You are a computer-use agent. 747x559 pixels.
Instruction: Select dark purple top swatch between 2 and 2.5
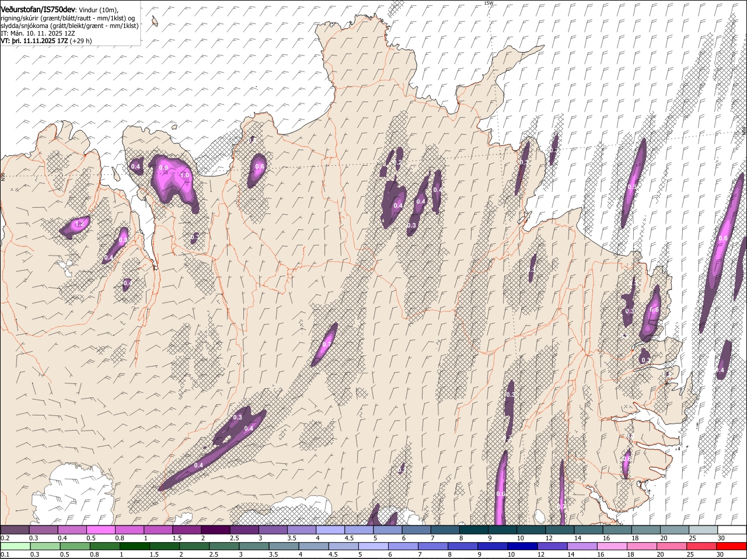(215, 529)
